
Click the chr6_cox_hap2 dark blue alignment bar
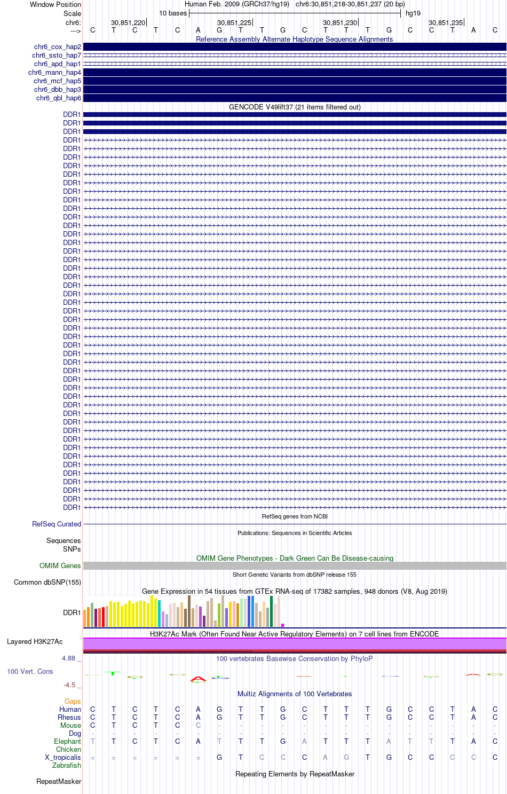click(295, 47)
